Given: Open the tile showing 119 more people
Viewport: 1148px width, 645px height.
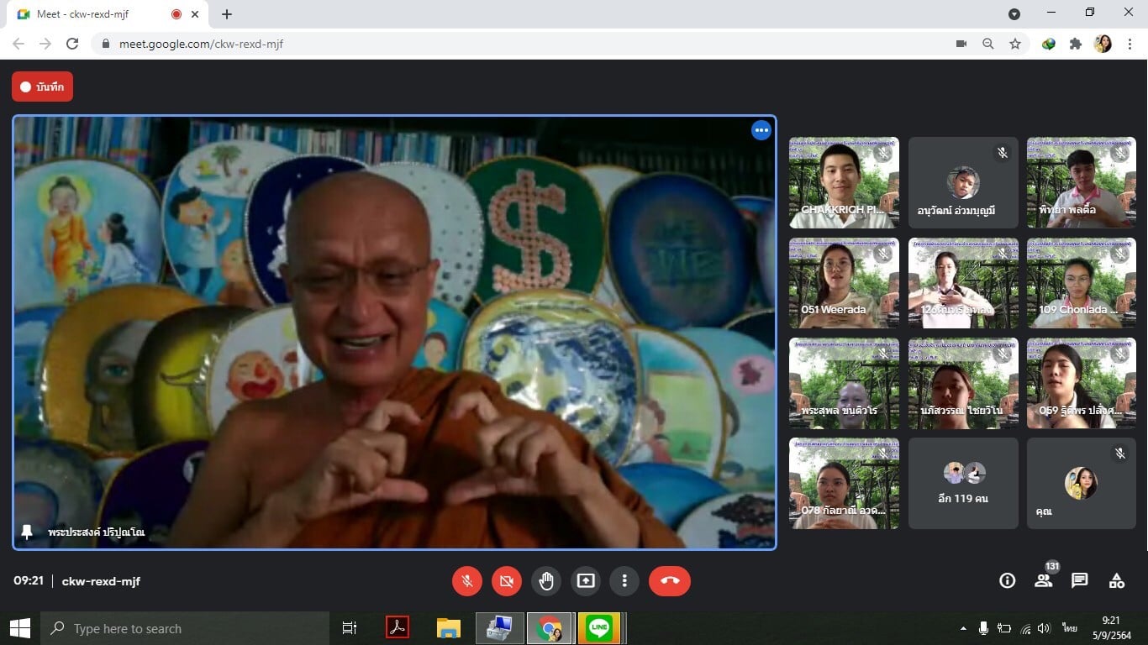Looking at the screenshot, I should pos(962,484).
